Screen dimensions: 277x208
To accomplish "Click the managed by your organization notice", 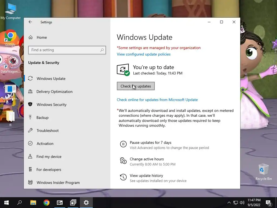I will pos(159,48).
